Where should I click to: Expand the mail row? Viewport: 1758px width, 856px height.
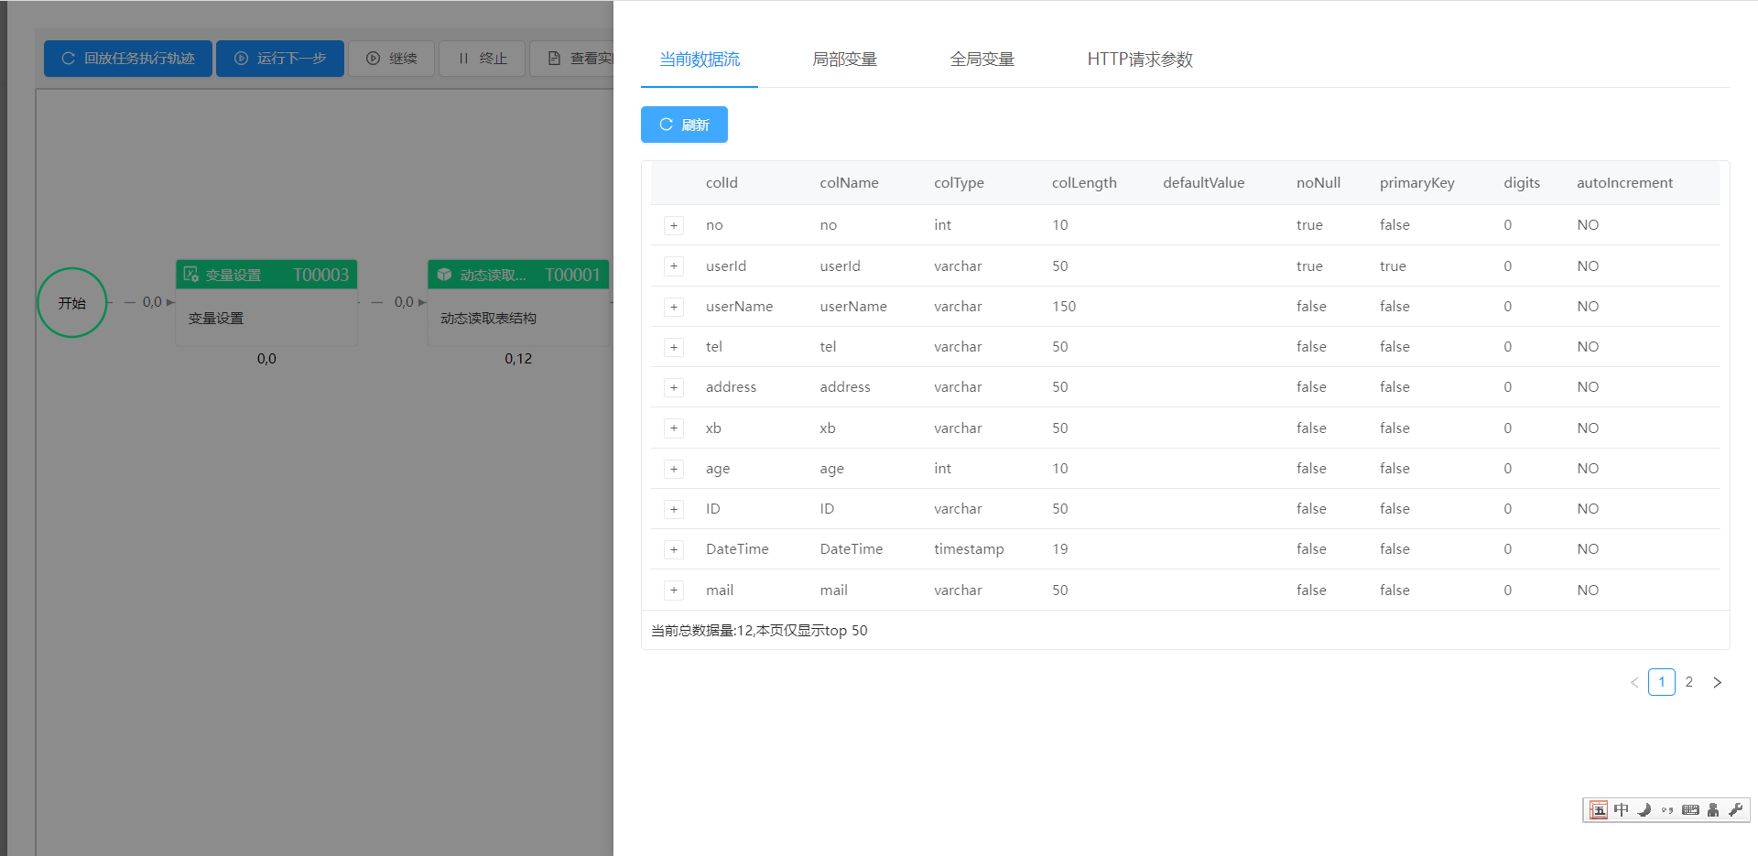674,591
